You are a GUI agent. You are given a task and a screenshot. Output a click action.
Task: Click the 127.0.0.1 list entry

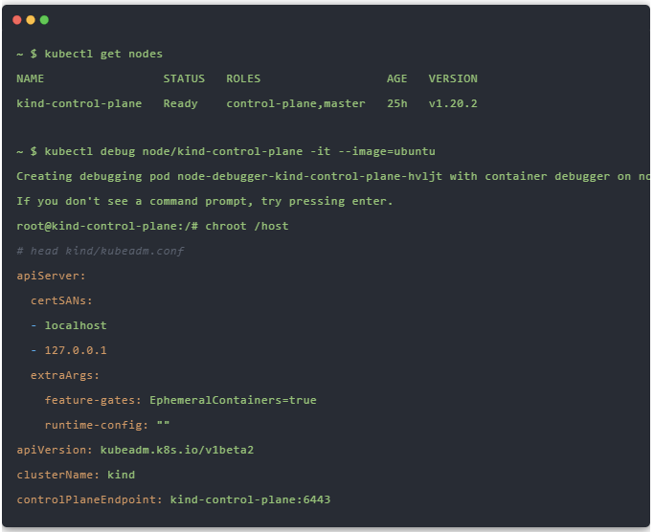[x=76, y=350]
